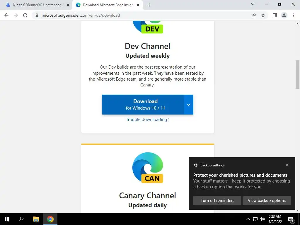
Task: Open the Chrome side panel
Action: 275,15
